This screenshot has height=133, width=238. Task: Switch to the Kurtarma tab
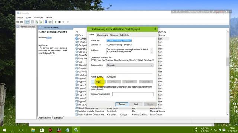114,35
